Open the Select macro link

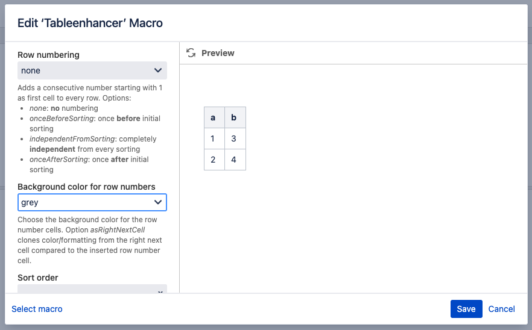coord(37,309)
